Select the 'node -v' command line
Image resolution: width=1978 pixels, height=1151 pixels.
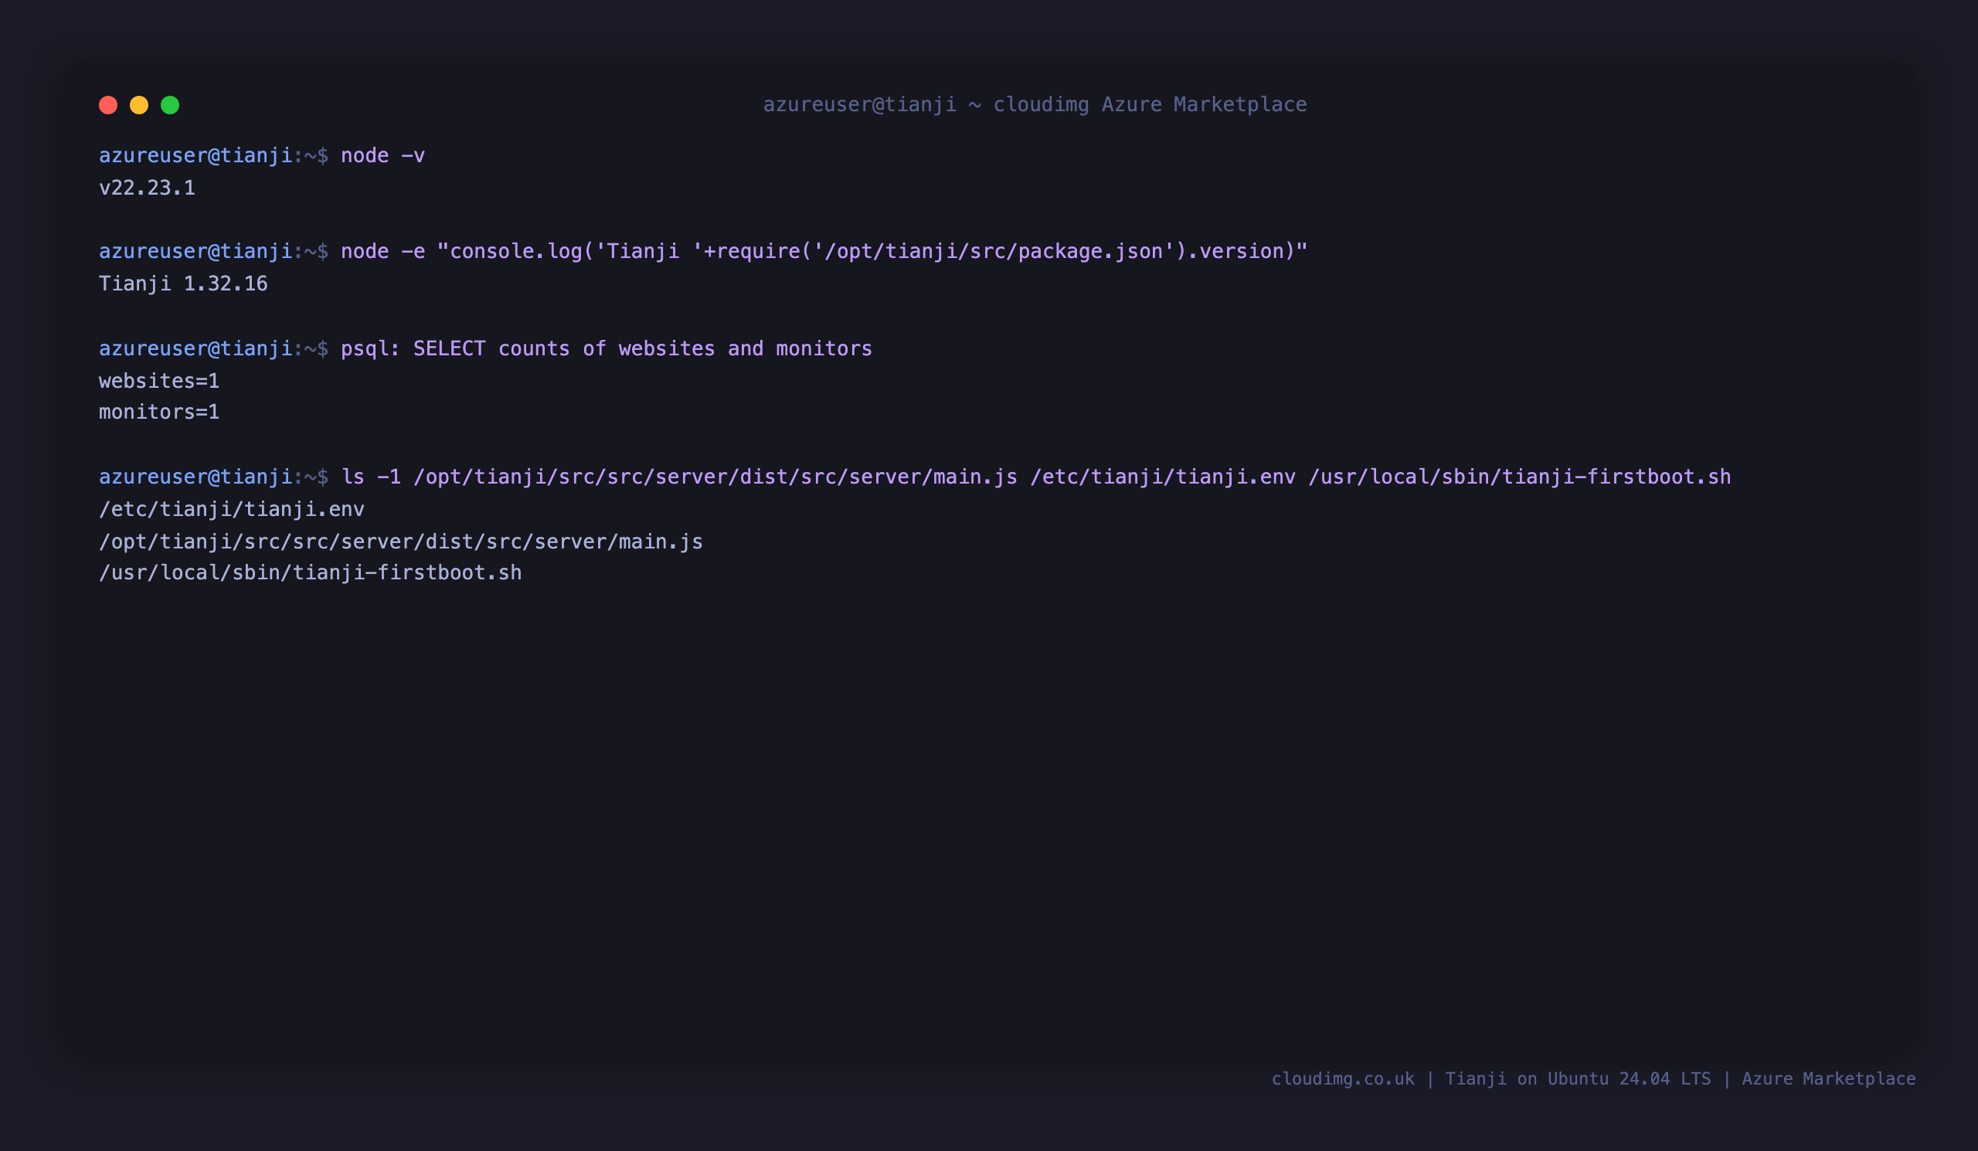pos(261,155)
